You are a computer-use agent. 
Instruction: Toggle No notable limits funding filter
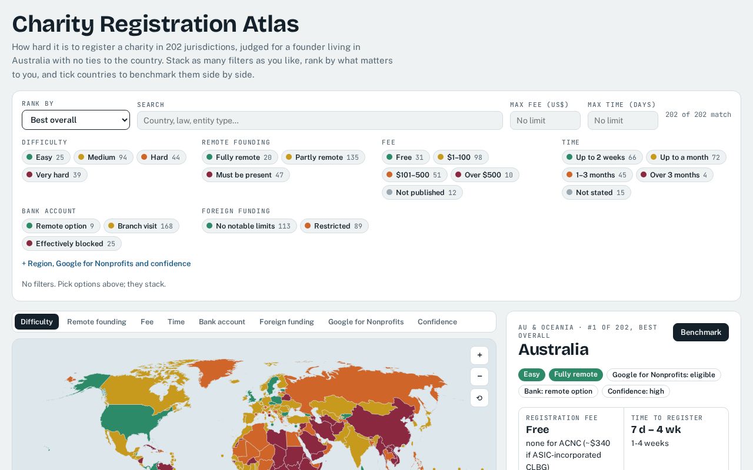[249, 226]
